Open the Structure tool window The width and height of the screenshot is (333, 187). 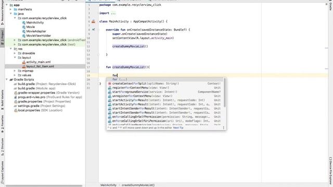point(2,146)
